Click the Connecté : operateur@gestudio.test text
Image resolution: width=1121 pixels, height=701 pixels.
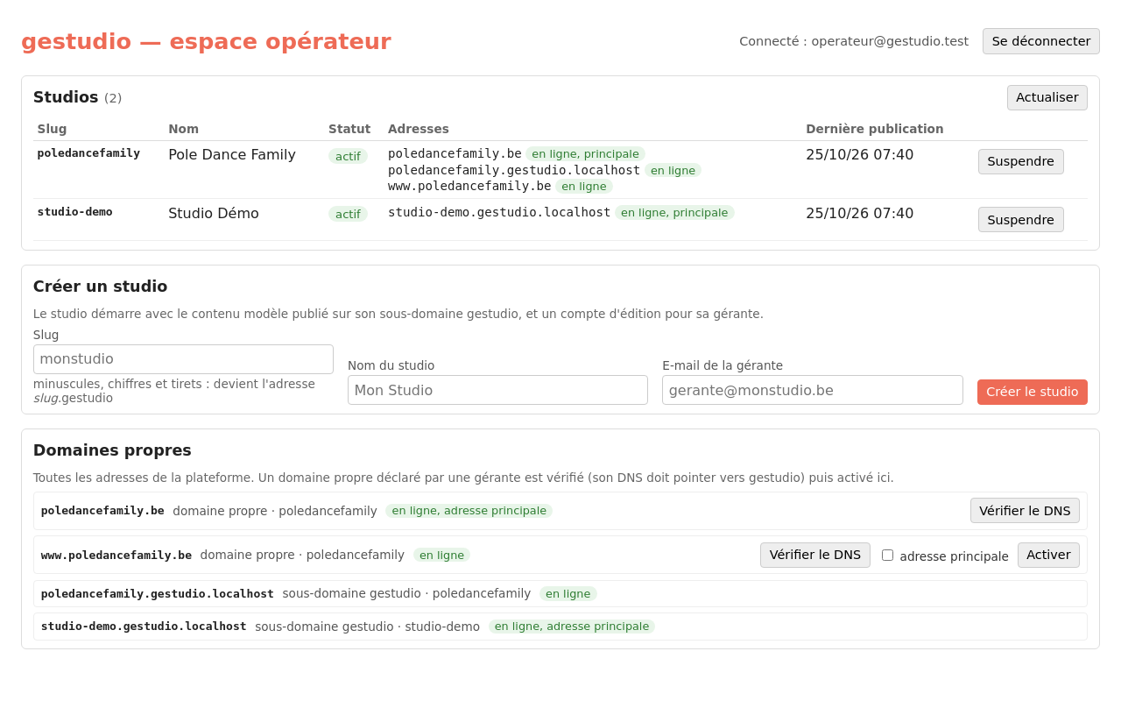point(854,41)
